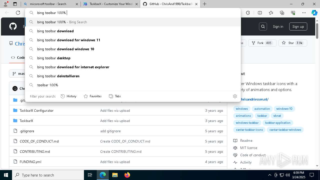Click GitHub search magnifier button
Image resolution: width=320 pixels, height=180 pixels.
coord(263,26)
